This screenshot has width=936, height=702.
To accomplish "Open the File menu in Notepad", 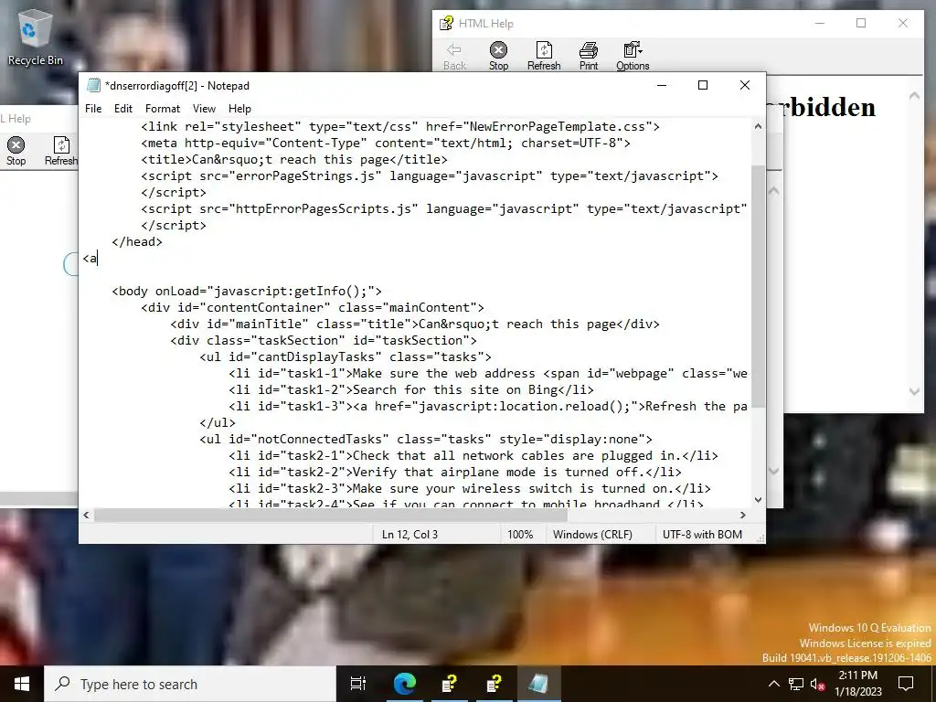I will click(93, 109).
